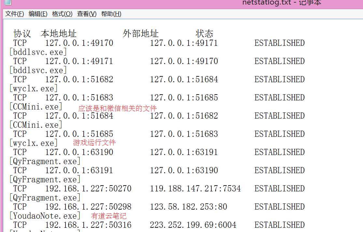Click ESTABLISHED in the 119.188.147.217:7534 row
Screen dimensions: 363x232
click(279, 188)
